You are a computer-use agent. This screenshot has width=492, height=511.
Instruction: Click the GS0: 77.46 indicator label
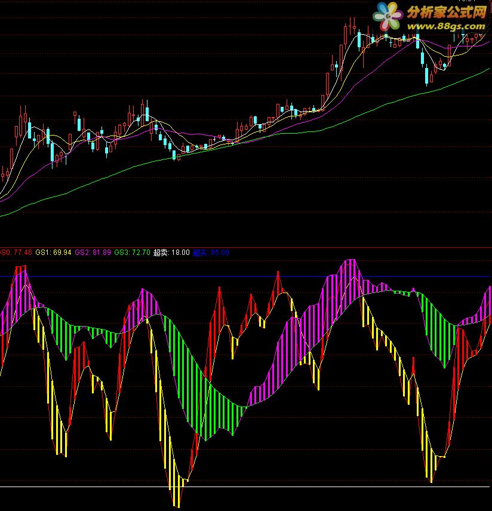tap(16, 253)
